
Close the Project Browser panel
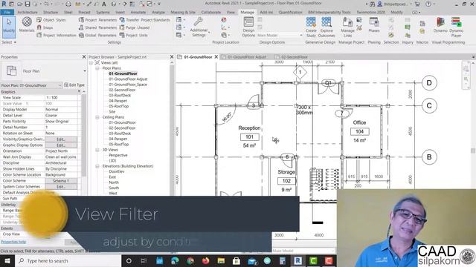[x=172, y=57]
